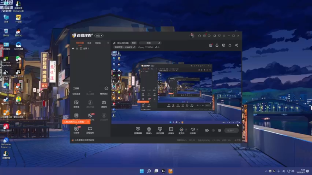
Task: Add a live screen capture source
Action: pyautogui.click(x=138, y=131)
